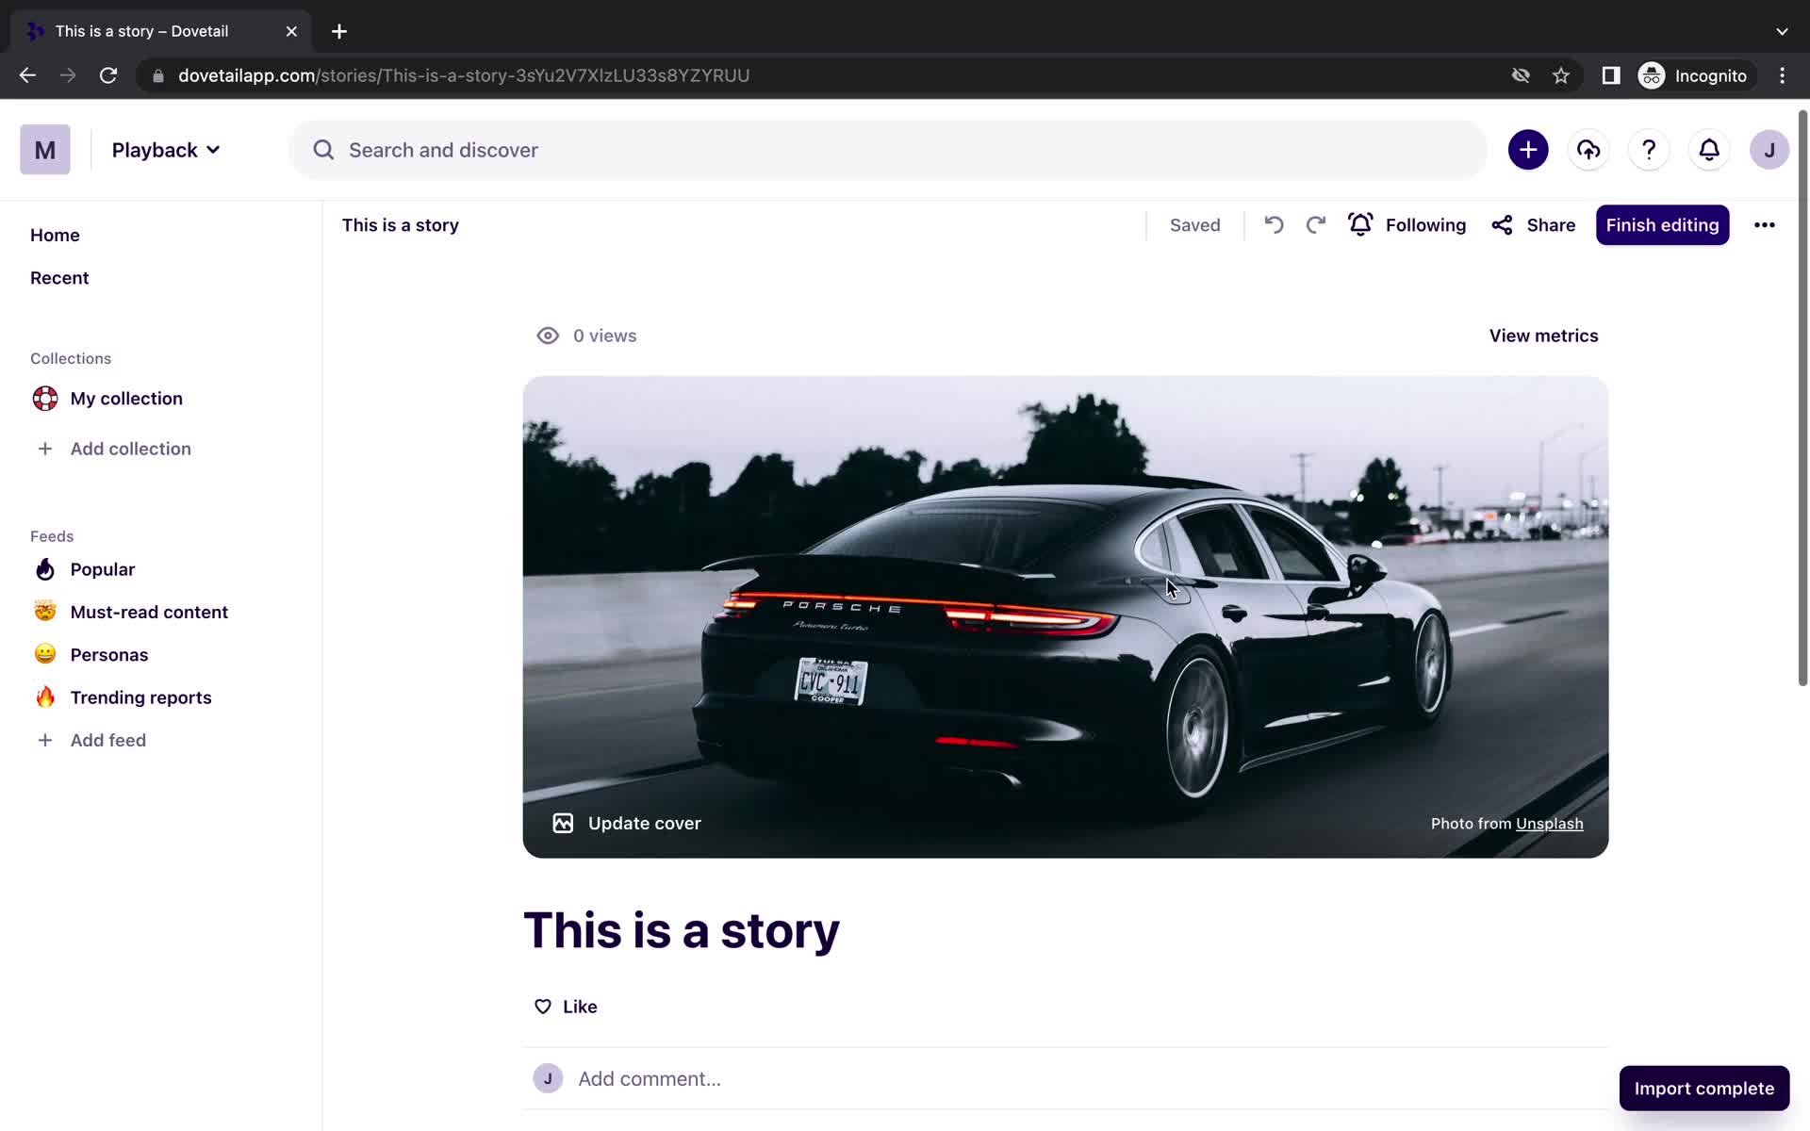Open the AI assist icon button
This screenshot has width=1810, height=1131.
click(1588, 150)
